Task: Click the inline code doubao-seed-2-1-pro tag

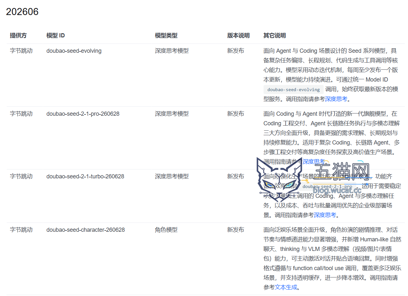Action: tap(327, 186)
